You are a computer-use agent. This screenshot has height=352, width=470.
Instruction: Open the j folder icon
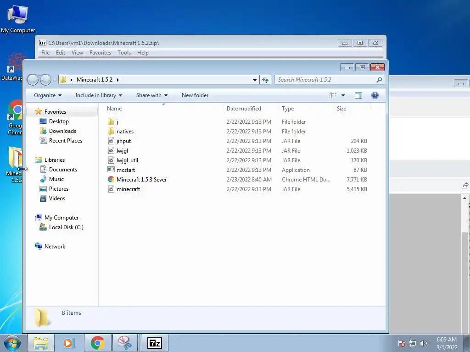coord(111,121)
